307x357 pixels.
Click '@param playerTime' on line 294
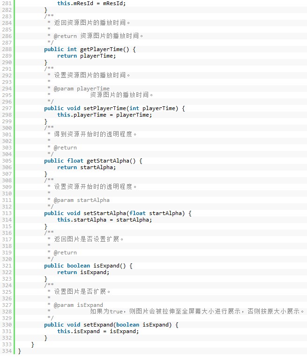82,89
